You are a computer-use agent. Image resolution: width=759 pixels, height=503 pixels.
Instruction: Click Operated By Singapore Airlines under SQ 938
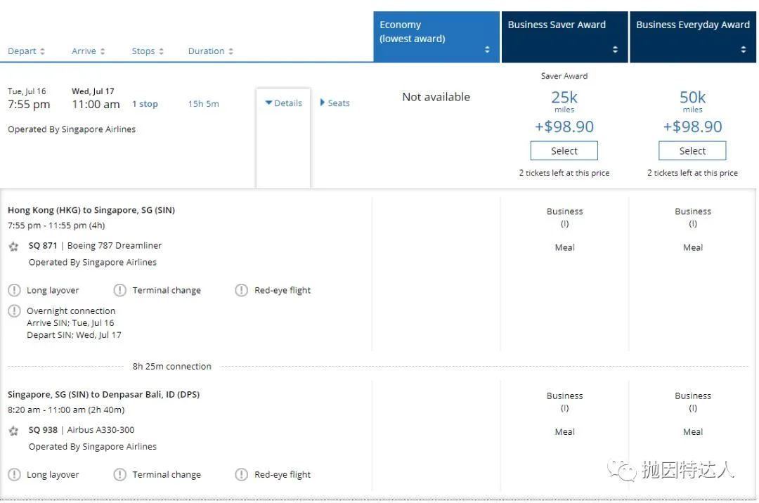pyautogui.click(x=93, y=446)
